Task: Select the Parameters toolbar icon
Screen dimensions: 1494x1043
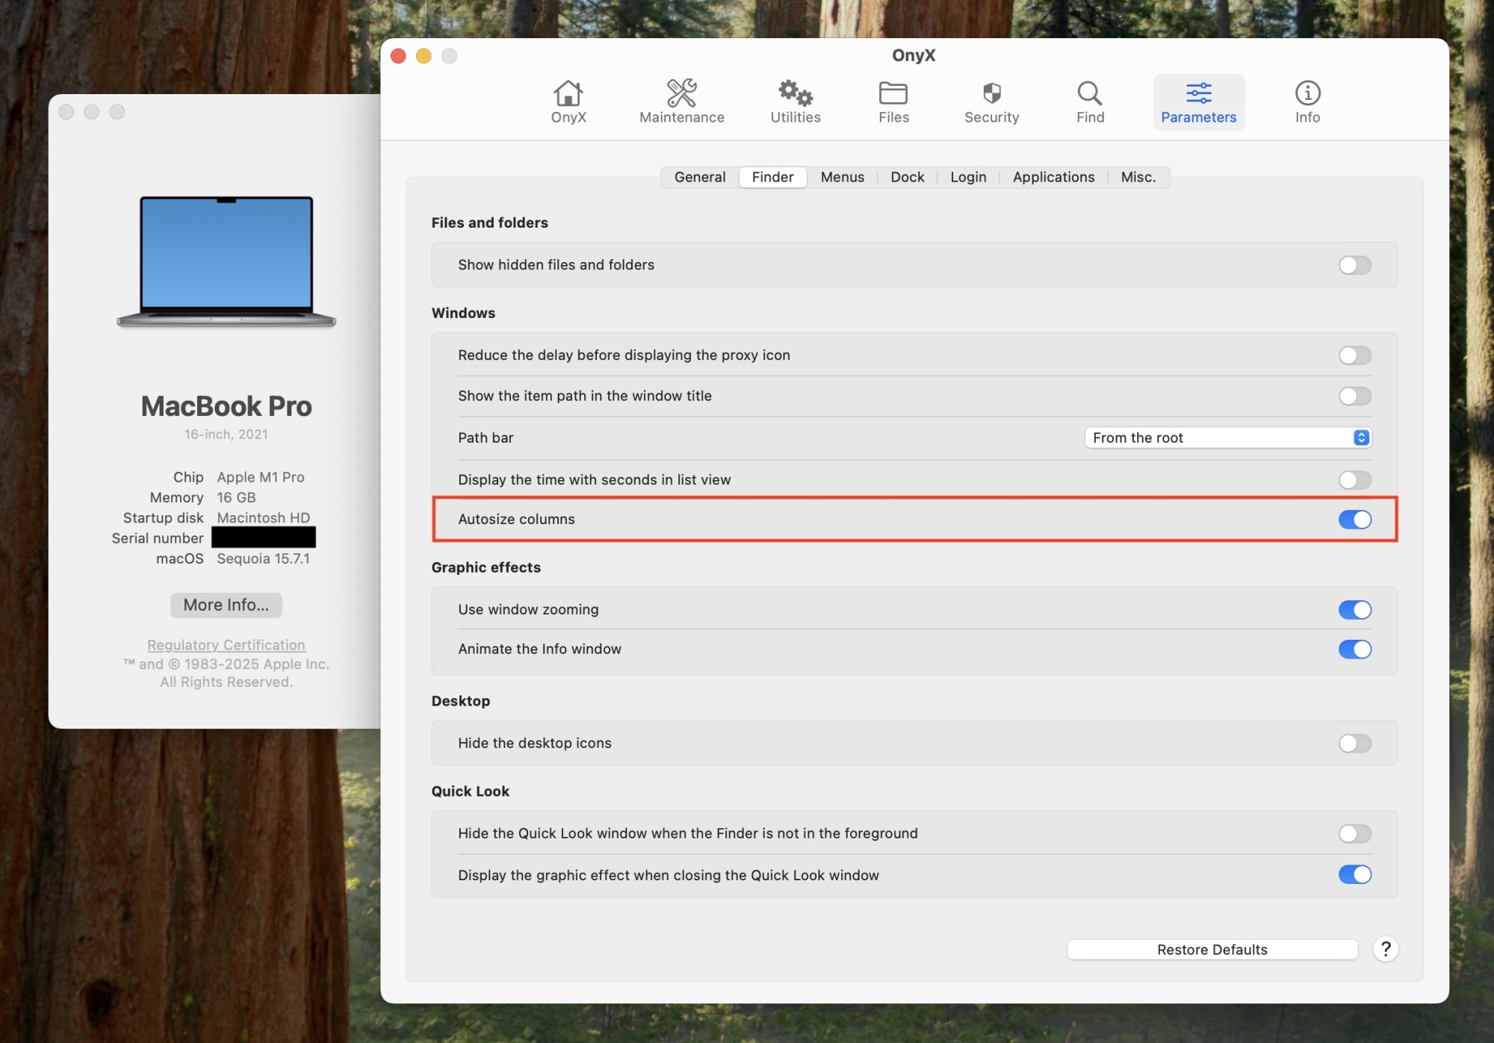Action: (x=1198, y=102)
